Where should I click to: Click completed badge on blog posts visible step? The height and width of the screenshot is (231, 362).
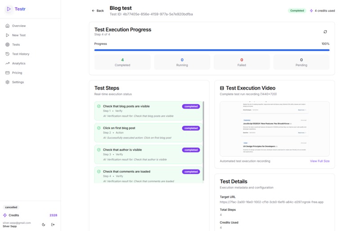point(191,106)
